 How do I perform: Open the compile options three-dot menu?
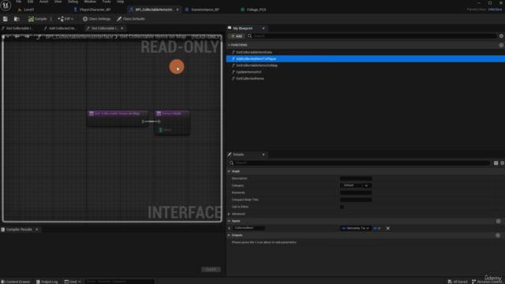pos(50,19)
